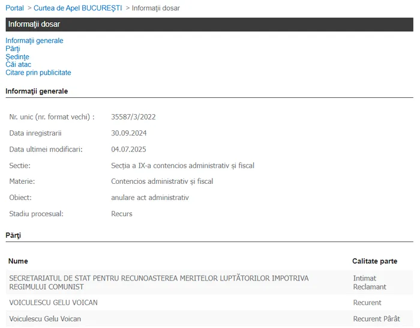Click the Nume column header

[x=18, y=261]
